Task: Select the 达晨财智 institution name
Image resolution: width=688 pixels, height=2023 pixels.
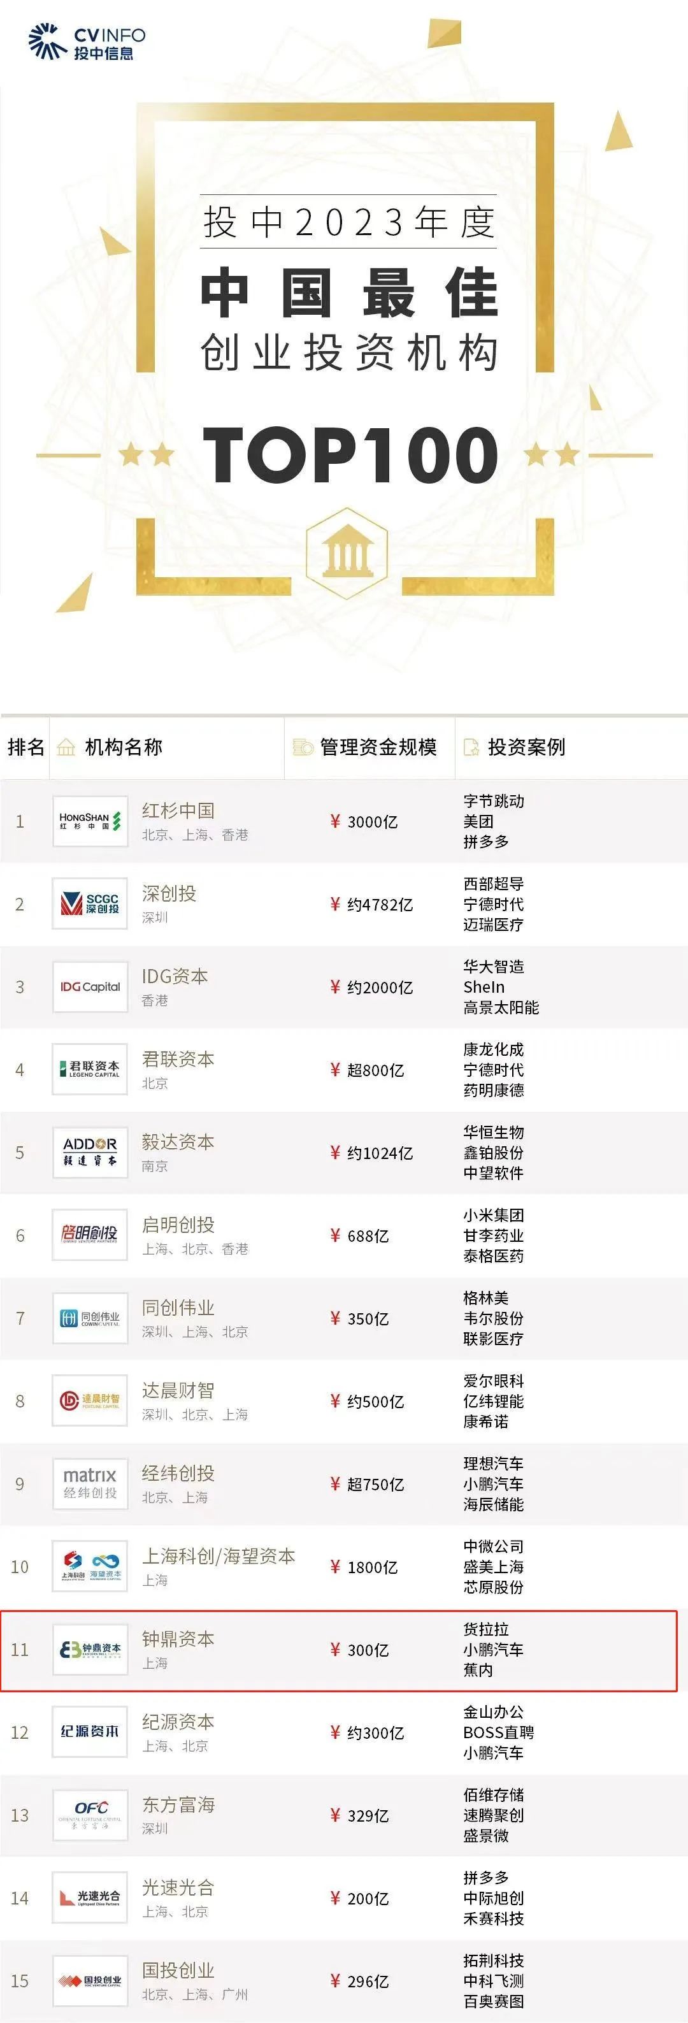Action: point(178,1391)
